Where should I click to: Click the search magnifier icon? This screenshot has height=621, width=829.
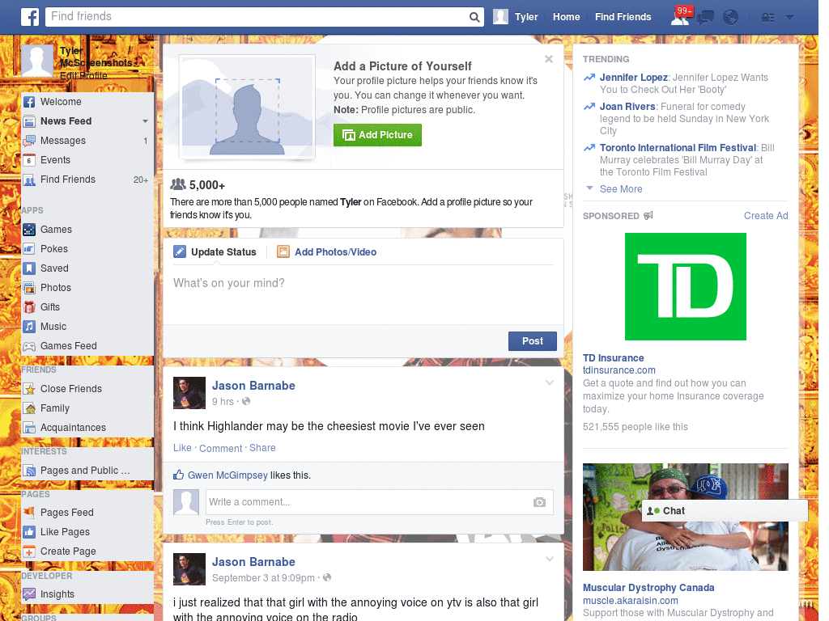click(474, 17)
